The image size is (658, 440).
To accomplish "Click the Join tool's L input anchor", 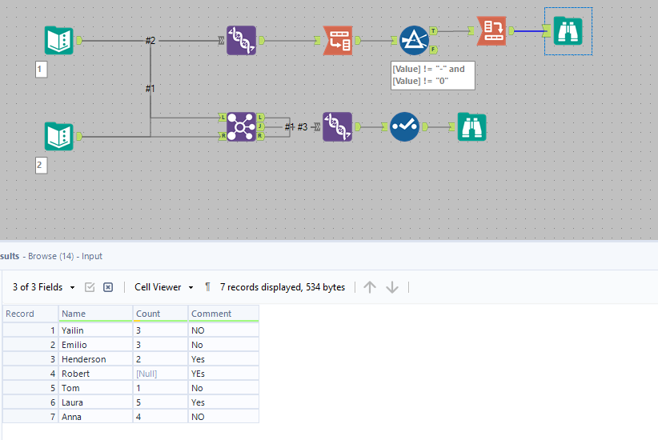I will (x=223, y=117).
